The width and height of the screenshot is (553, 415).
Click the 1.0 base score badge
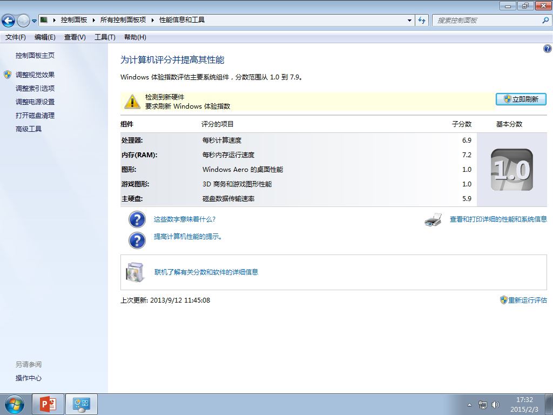pyautogui.click(x=512, y=170)
